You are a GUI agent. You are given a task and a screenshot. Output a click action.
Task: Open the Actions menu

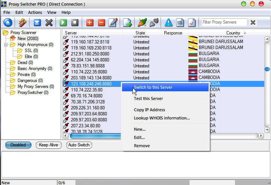[35, 12]
